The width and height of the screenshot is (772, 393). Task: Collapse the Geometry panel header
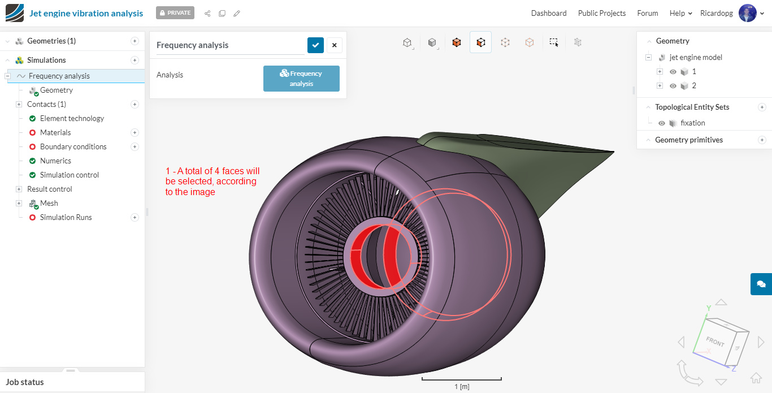pos(648,41)
